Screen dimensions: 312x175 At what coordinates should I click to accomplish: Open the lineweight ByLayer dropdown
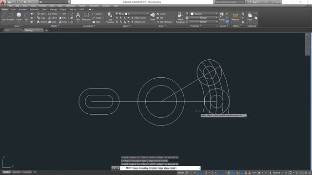tap(203, 18)
